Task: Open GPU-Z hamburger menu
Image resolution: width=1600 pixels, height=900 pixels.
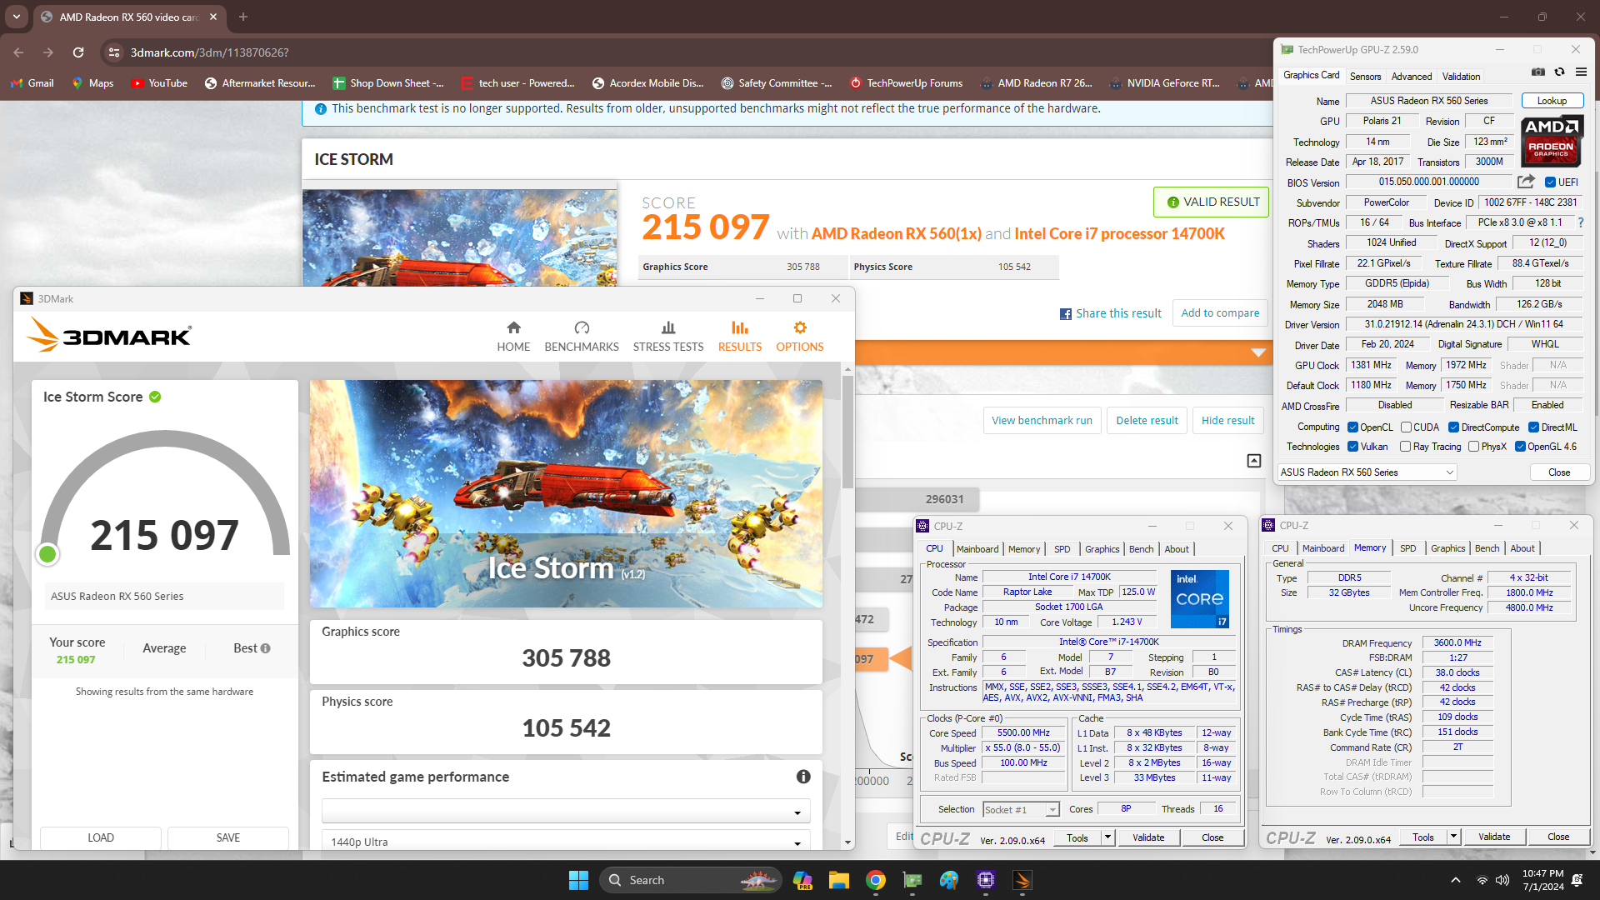Action: pos(1581,72)
